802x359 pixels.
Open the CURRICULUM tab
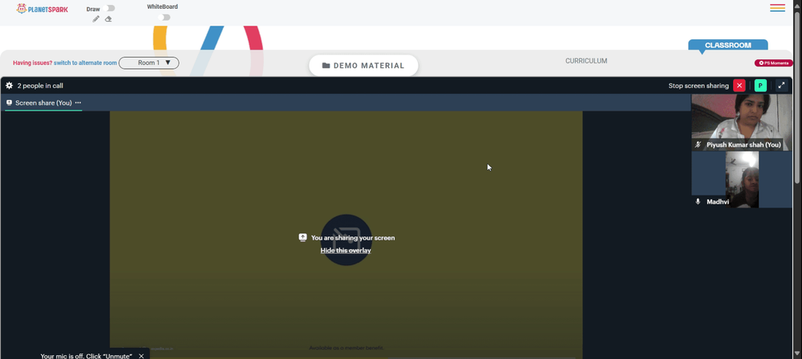(x=586, y=61)
